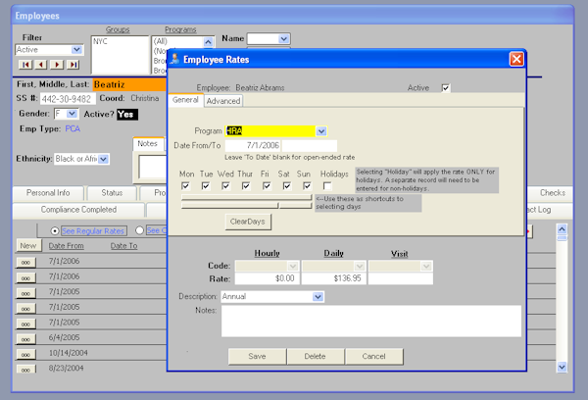Viewport: 588px width, 400px height.
Task: Click the PCA employee type link
Action: (73, 129)
